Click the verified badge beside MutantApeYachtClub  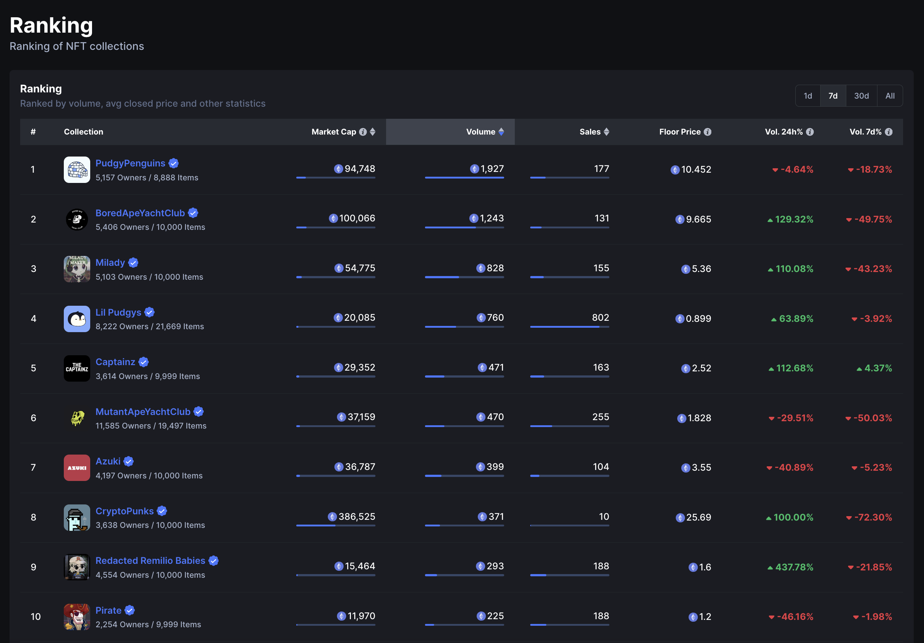[198, 412]
